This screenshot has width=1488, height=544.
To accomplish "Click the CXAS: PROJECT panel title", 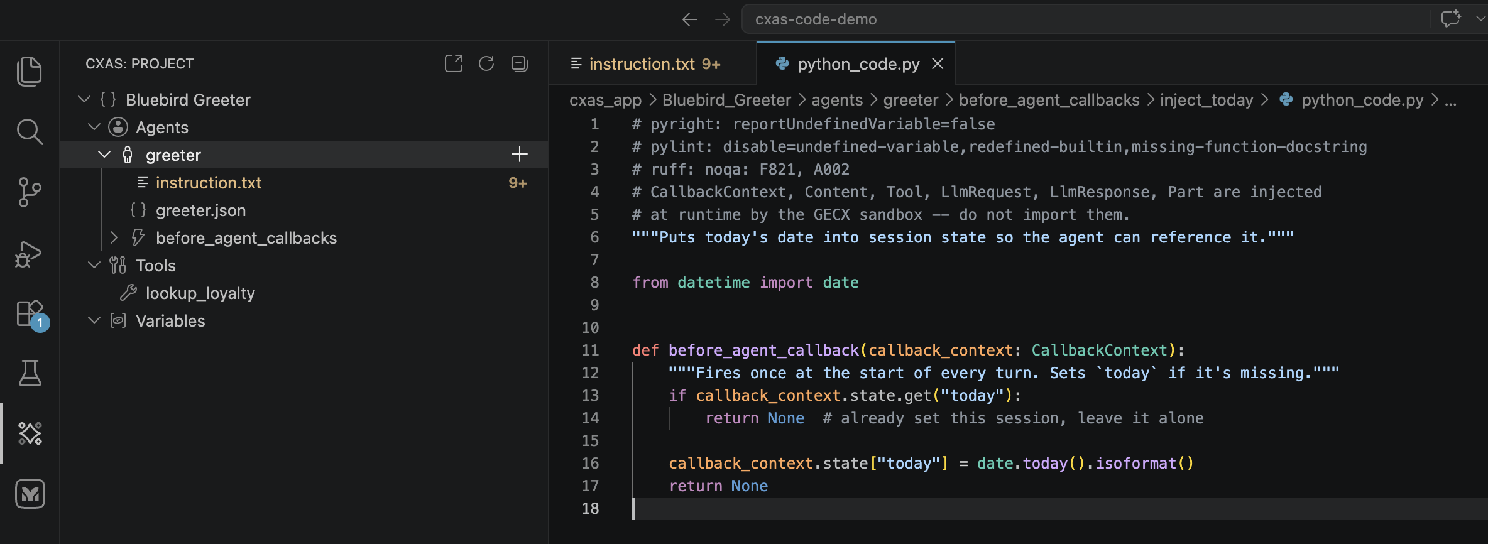I will 139,63.
